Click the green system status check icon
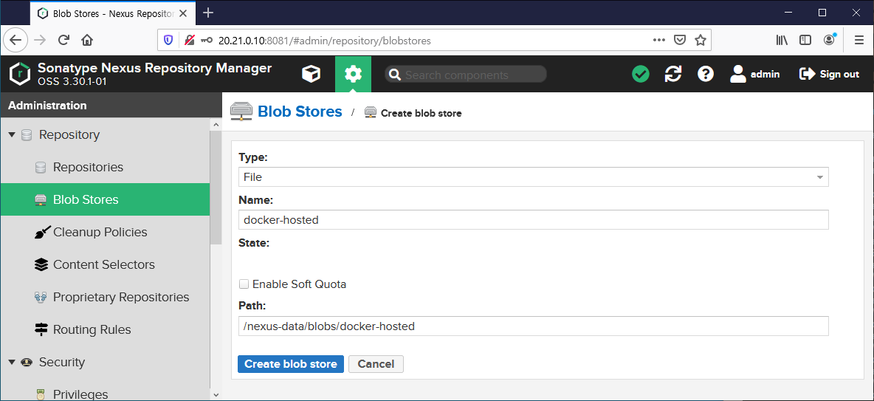This screenshot has width=874, height=401. pos(641,74)
